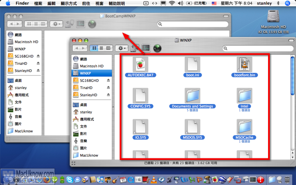Open the Action gear menu in WINXP window
296x185 pixels.
[122, 48]
